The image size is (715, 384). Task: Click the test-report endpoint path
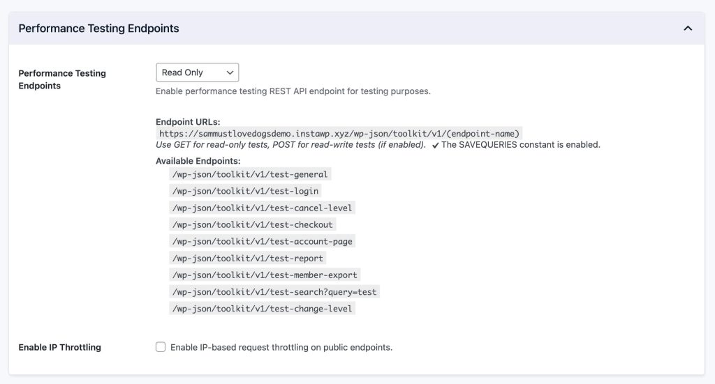247,258
